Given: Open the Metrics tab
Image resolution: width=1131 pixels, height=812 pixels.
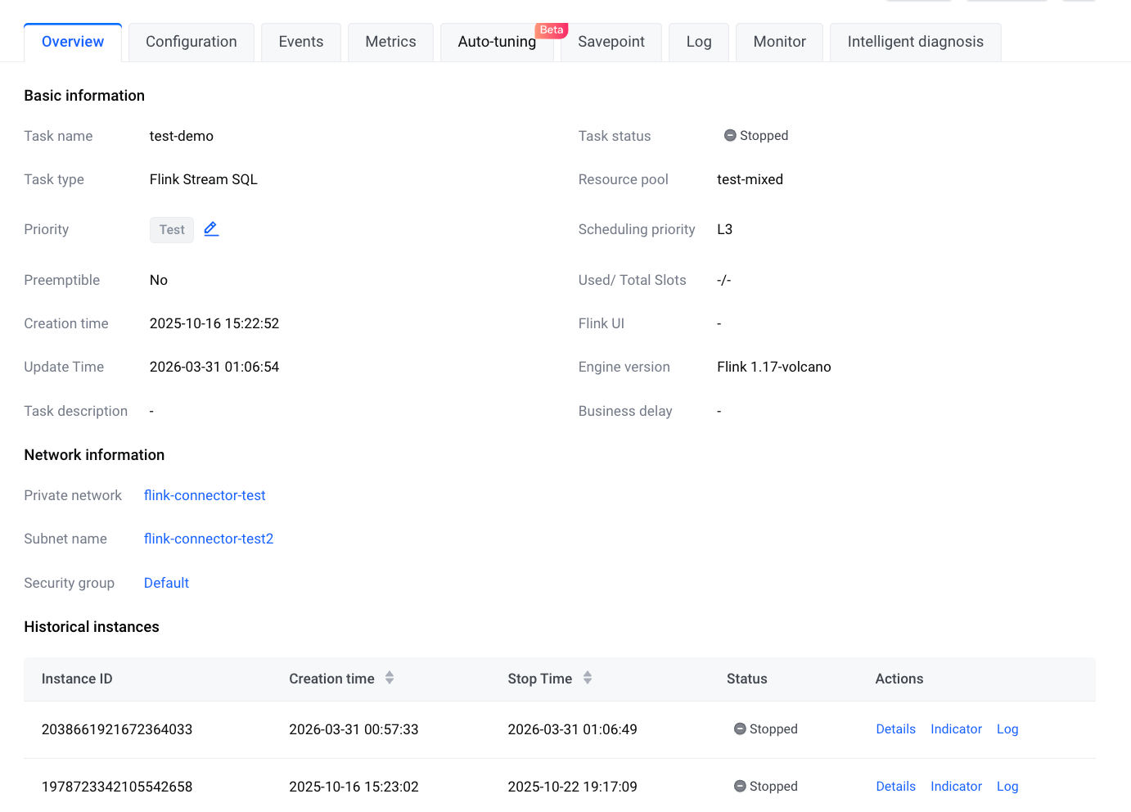Looking at the screenshot, I should [390, 42].
